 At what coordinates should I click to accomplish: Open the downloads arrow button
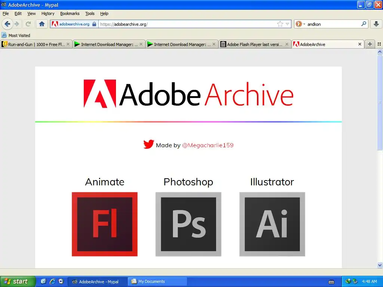point(376,24)
